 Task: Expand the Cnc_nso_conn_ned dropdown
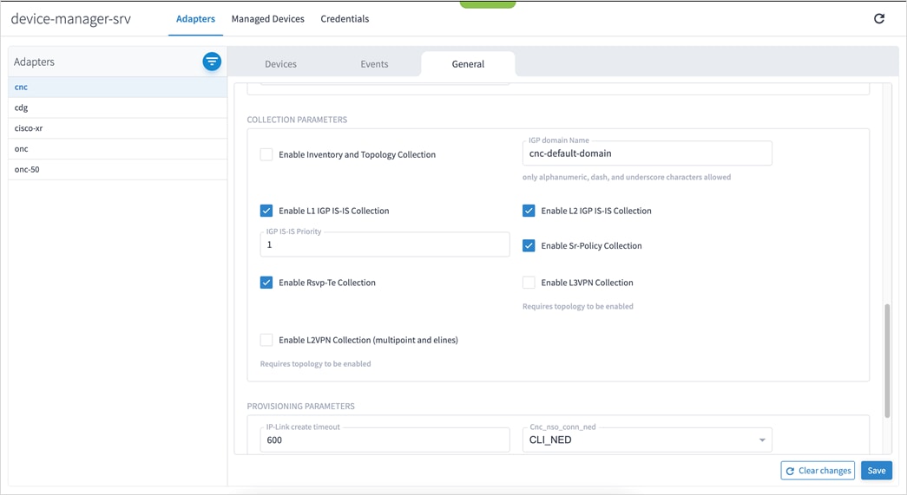(762, 440)
